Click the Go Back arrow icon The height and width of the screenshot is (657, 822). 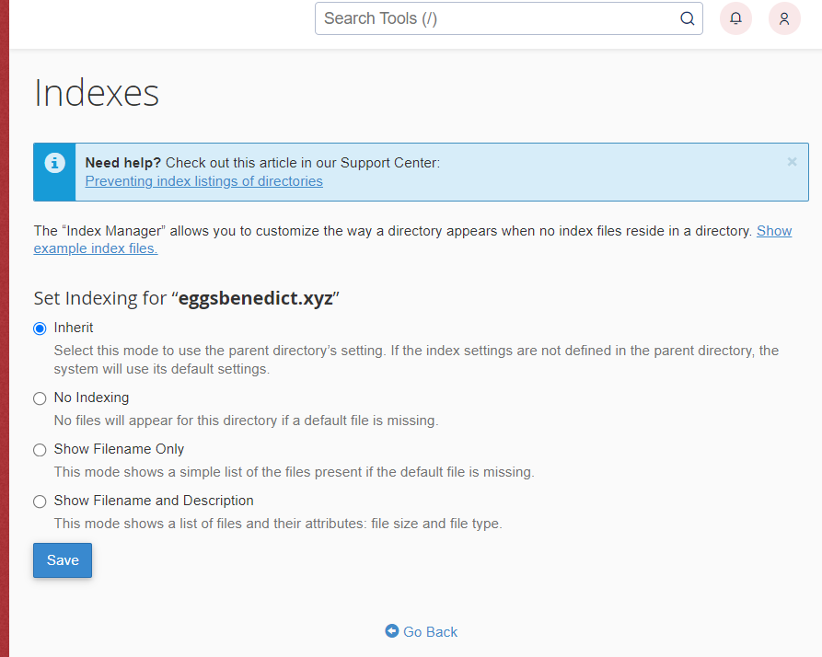point(392,631)
